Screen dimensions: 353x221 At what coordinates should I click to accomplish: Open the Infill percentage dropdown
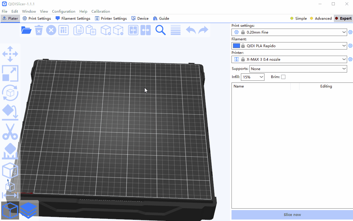click(x=261, y=77)
